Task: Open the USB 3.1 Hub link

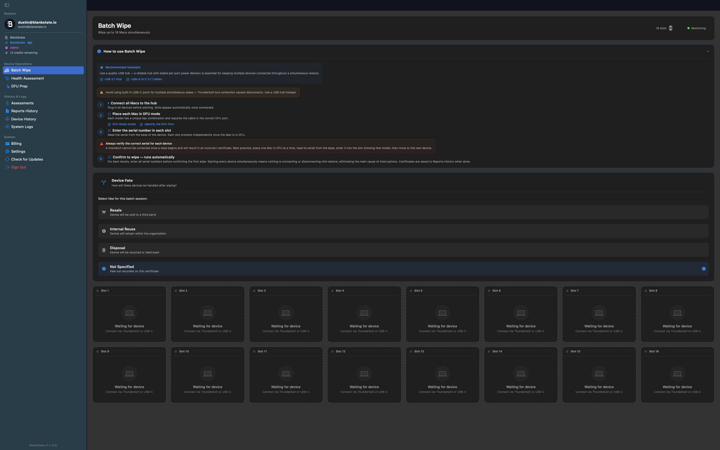Action: click(113, 79)
